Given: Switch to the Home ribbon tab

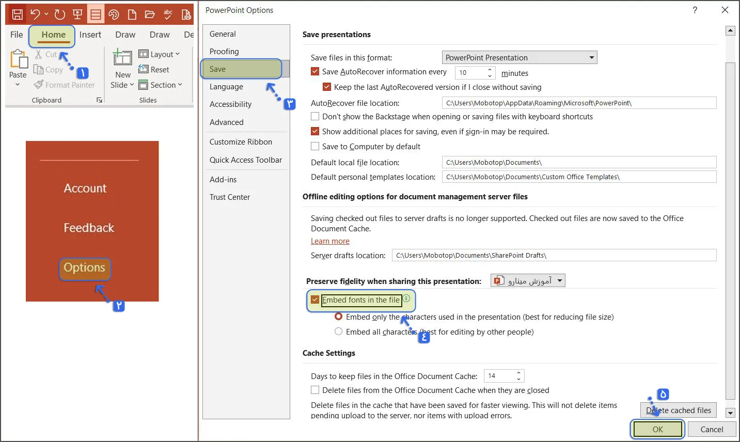Looking at the screenshot, I should 53,35.
